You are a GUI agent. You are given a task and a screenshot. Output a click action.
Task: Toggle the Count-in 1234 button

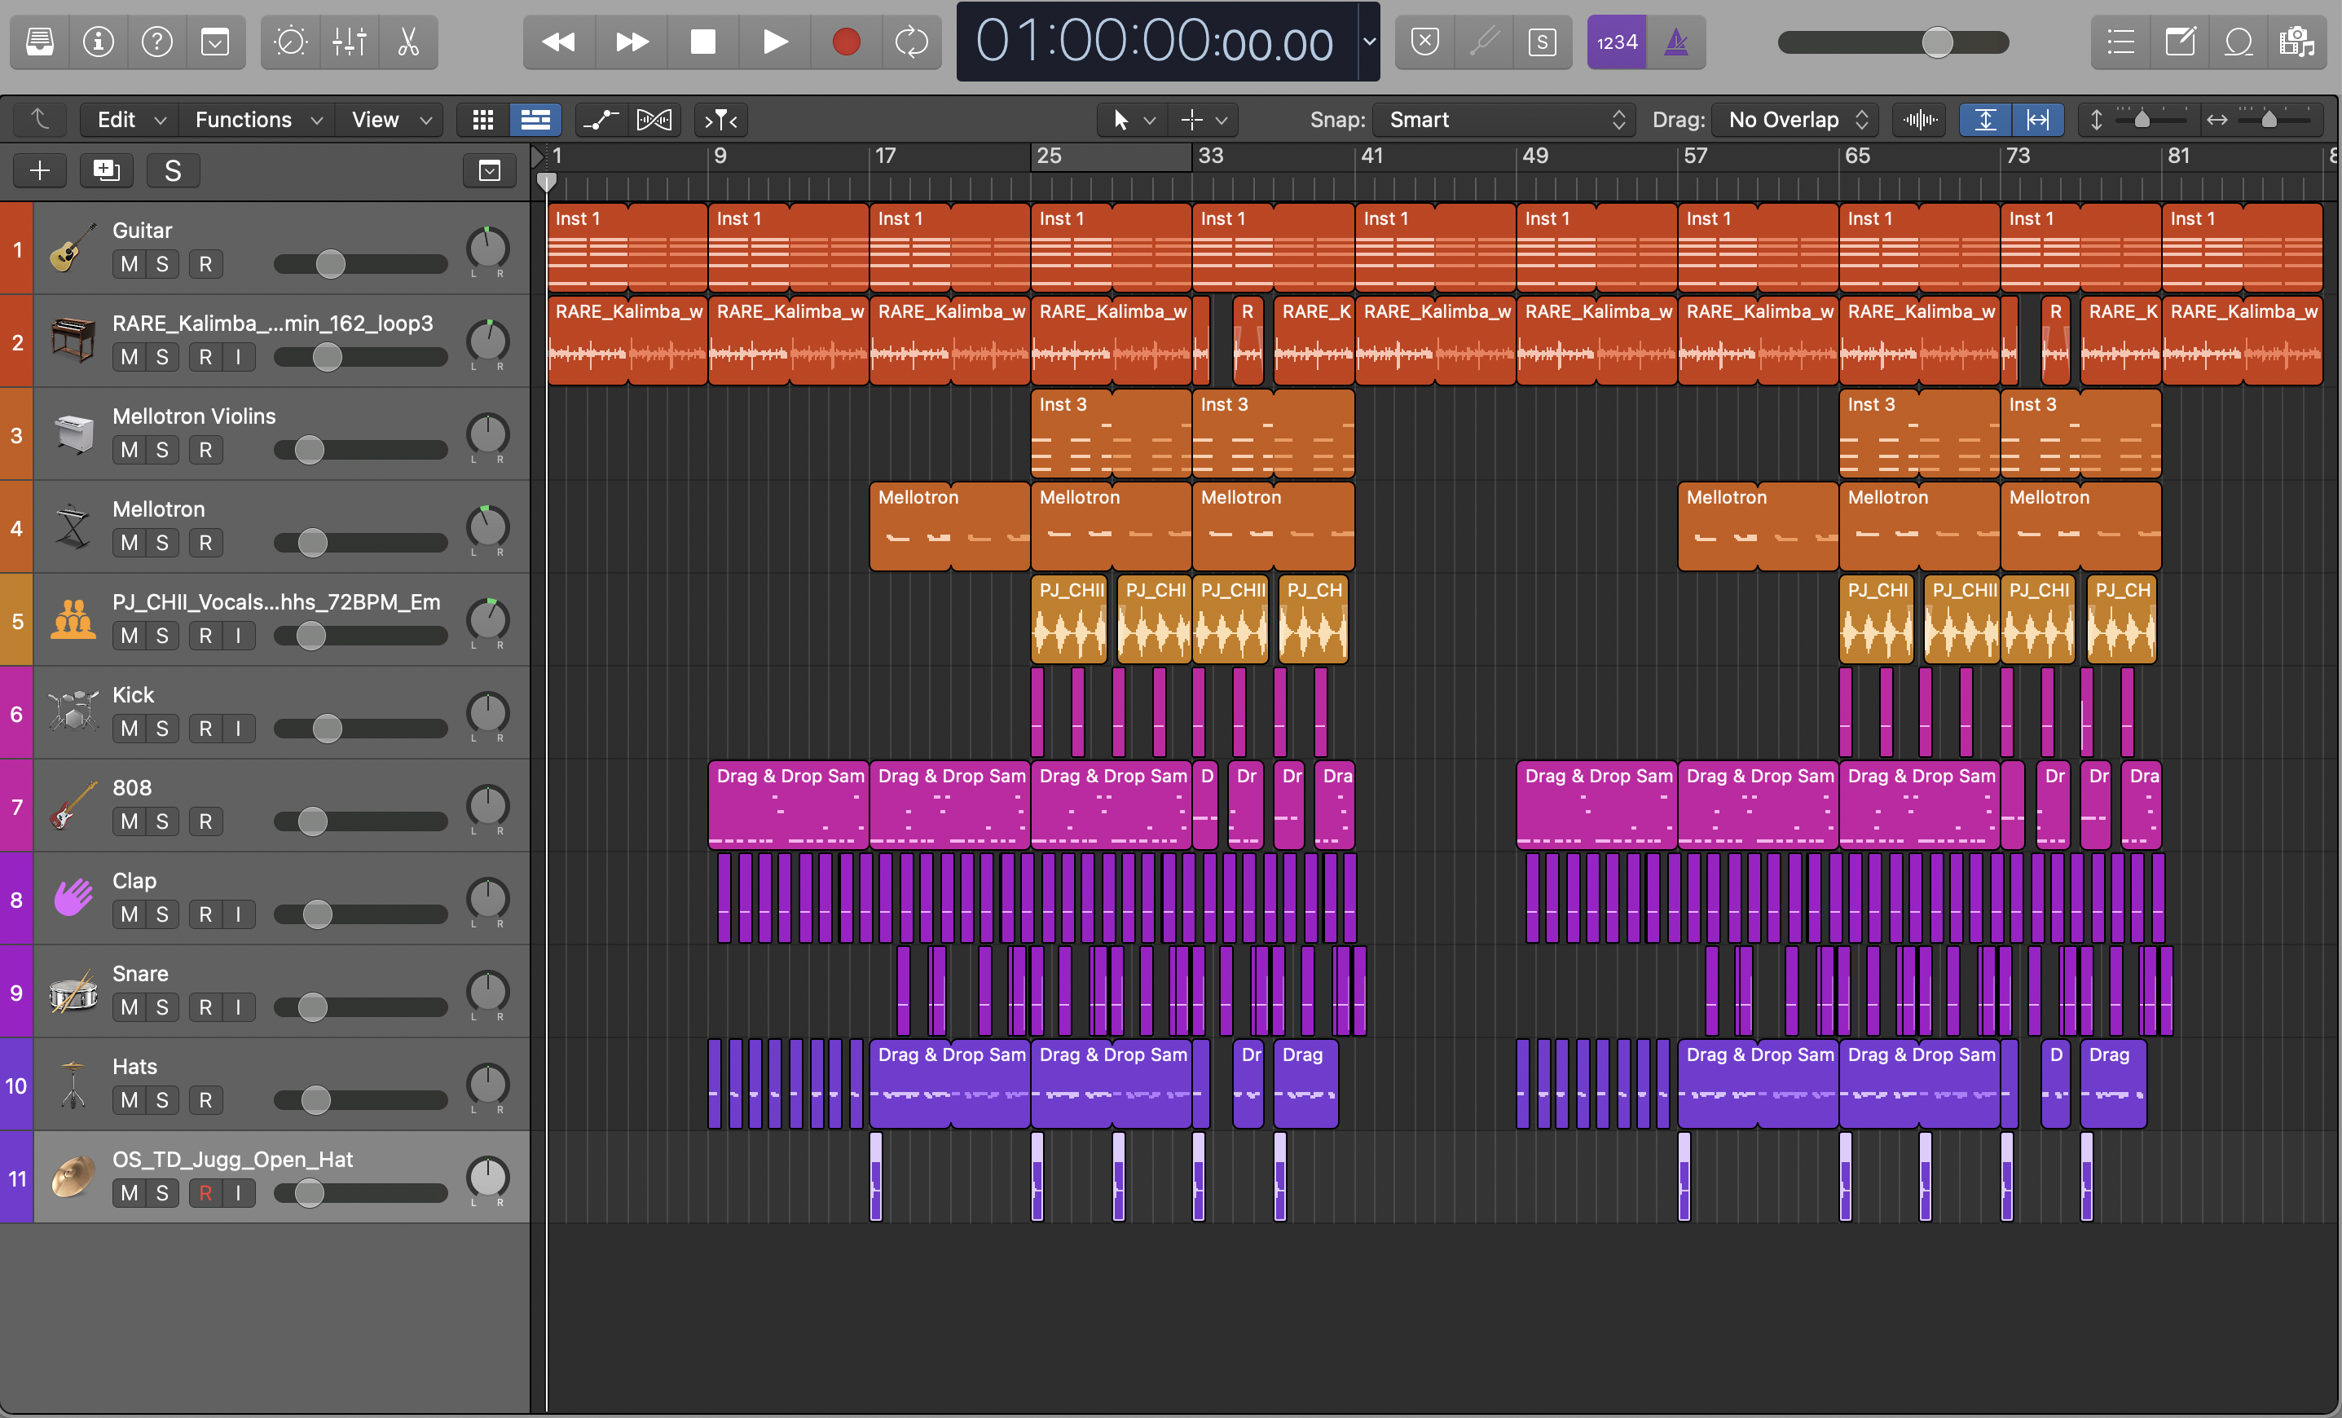1616,42
